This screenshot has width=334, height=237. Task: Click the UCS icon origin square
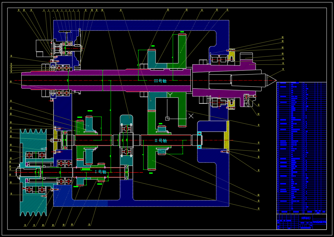pyautogui.click(x=167, y=119)
